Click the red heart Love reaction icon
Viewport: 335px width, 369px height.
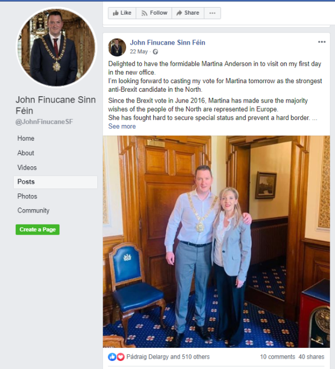[121, 357]
